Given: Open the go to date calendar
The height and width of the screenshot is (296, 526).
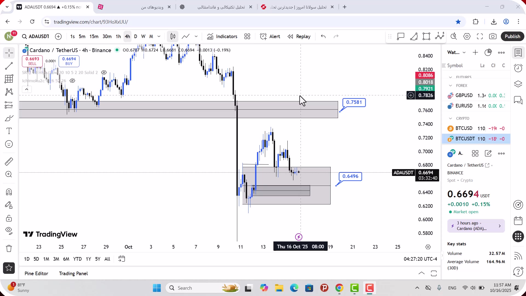Looking at the screenshot, I should (x=122, y=259).
